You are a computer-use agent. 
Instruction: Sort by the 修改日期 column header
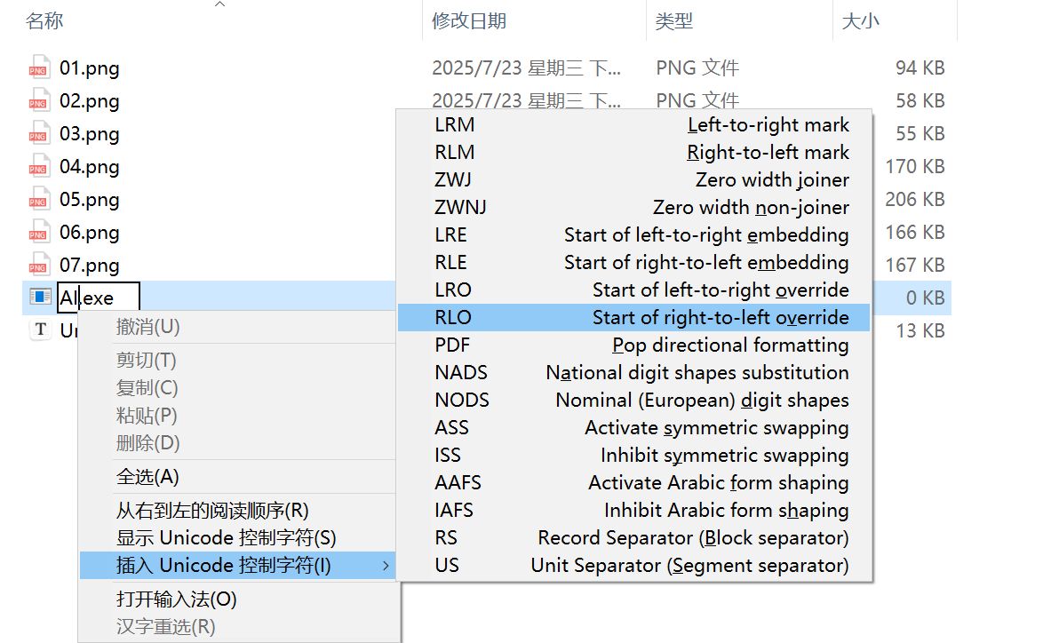click(x=469, y=20)
